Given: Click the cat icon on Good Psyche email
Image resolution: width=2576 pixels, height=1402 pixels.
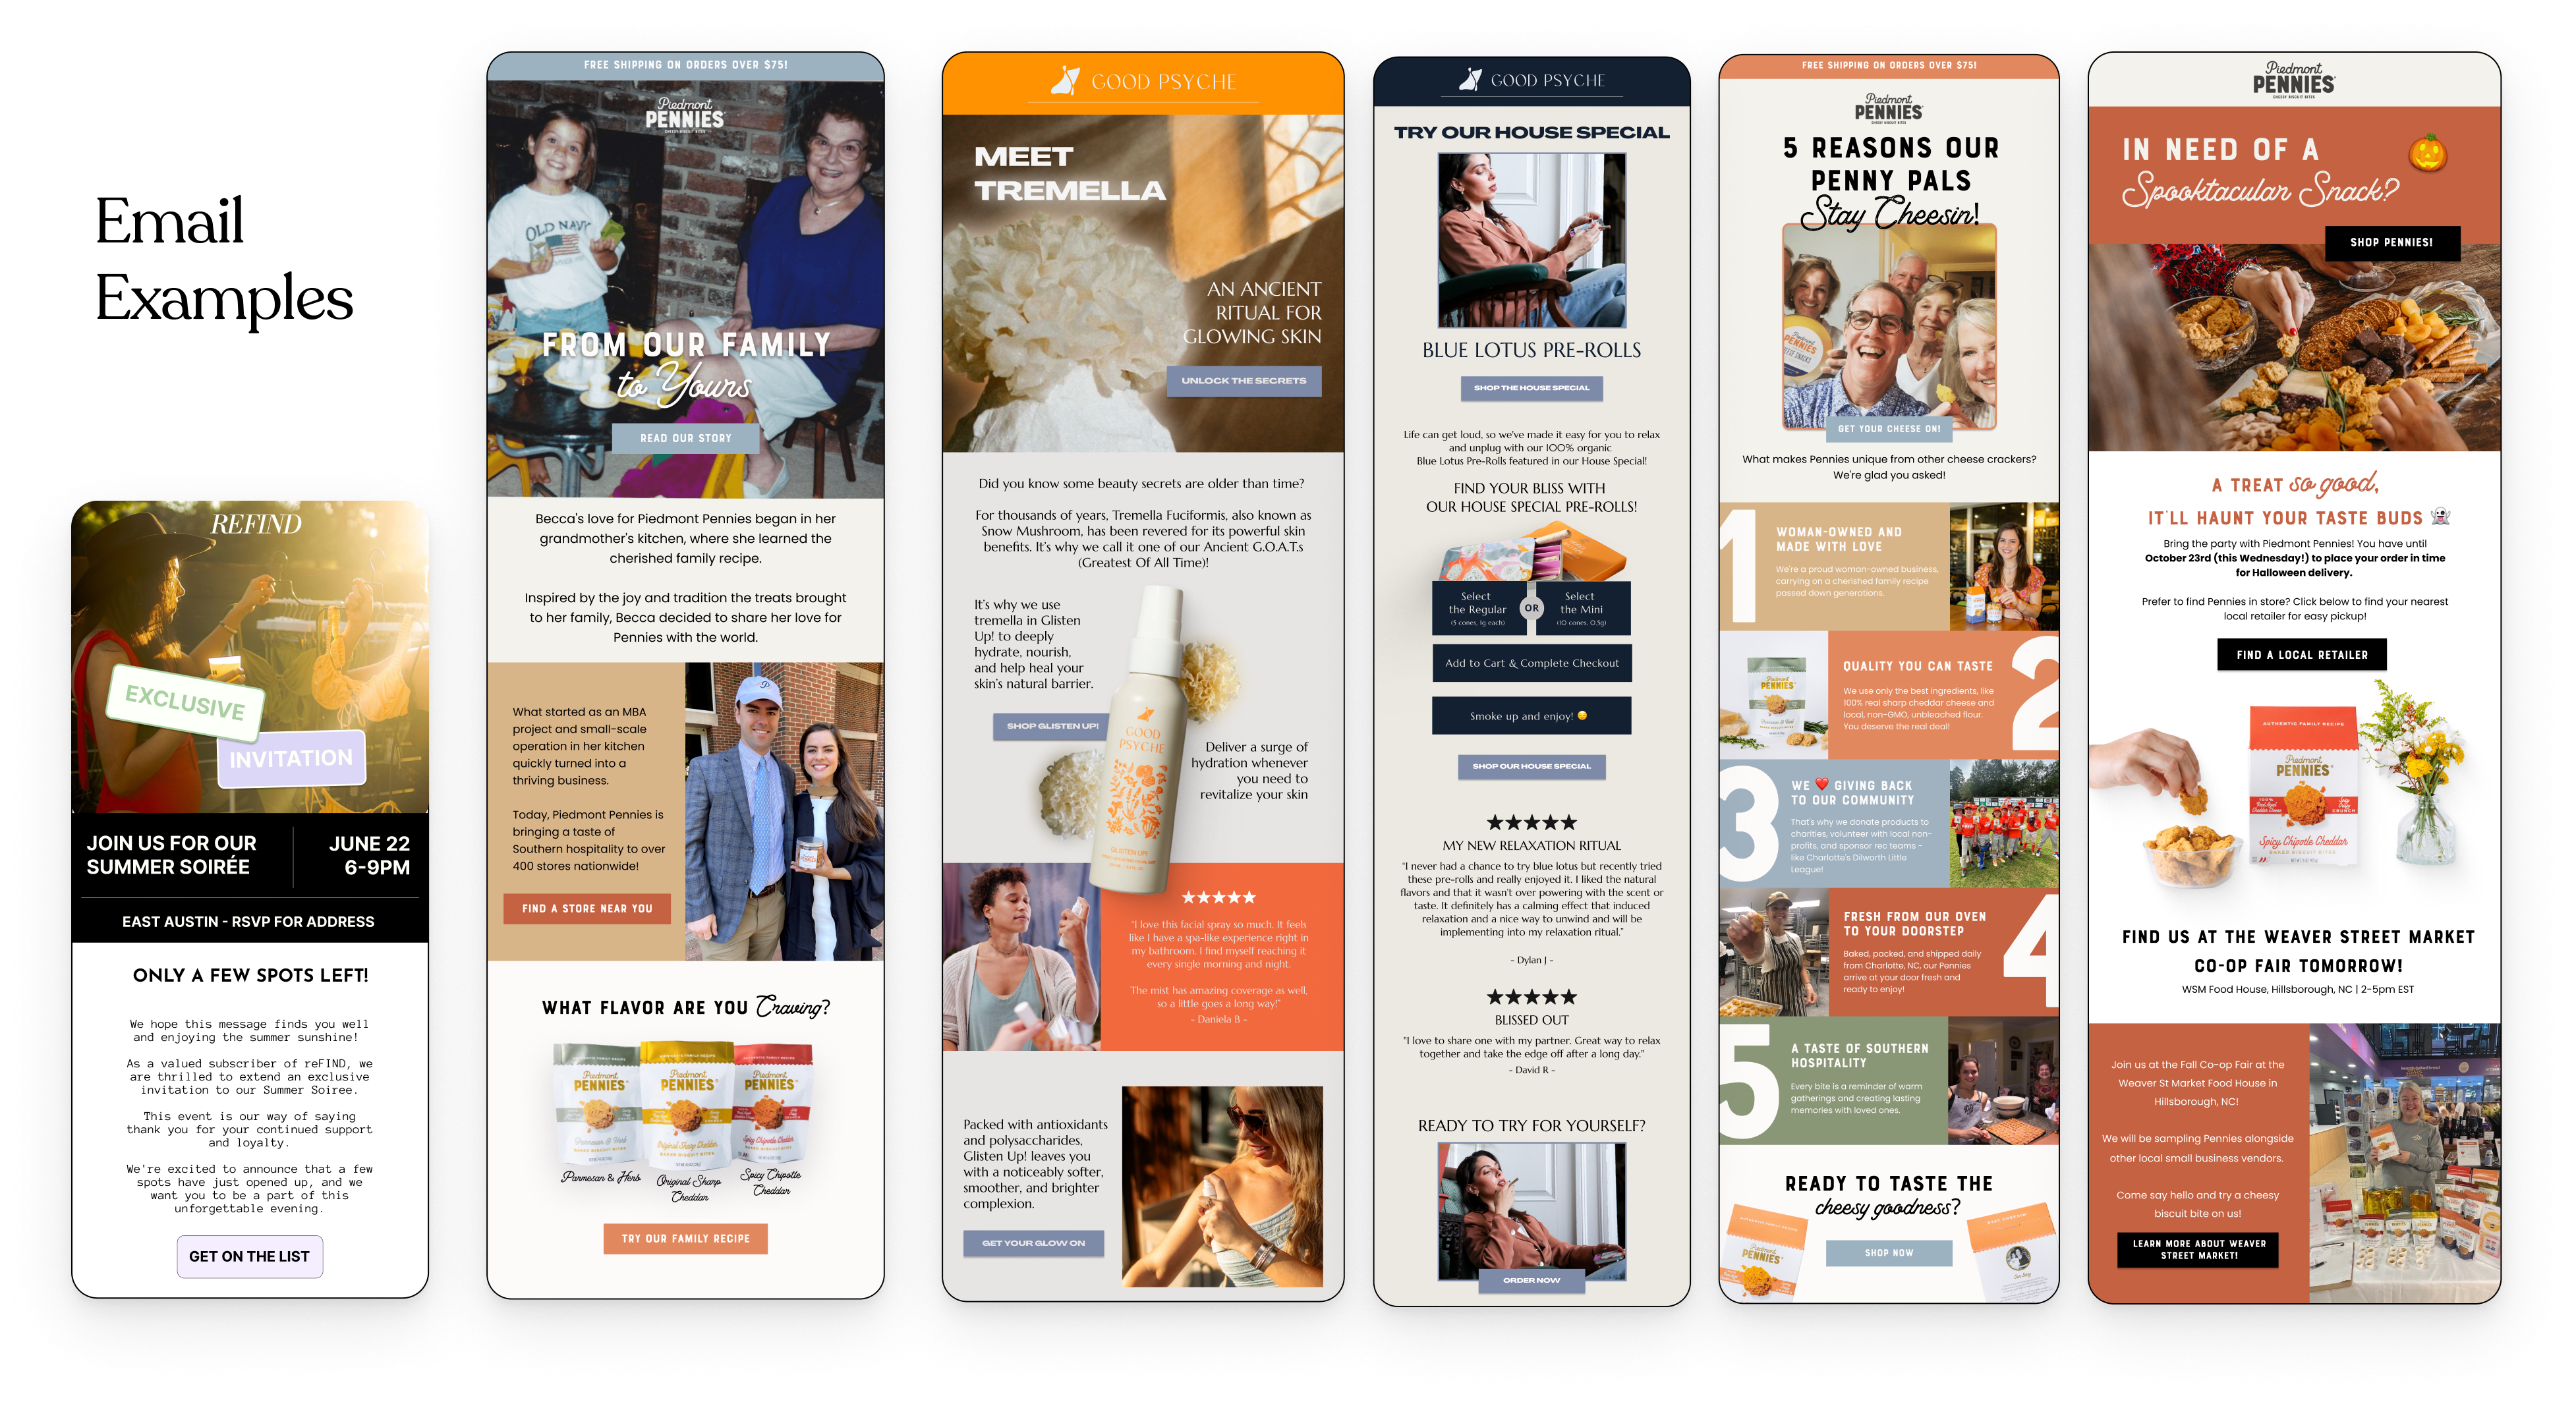Looking at the screenshot, I should coord(1060,81).
